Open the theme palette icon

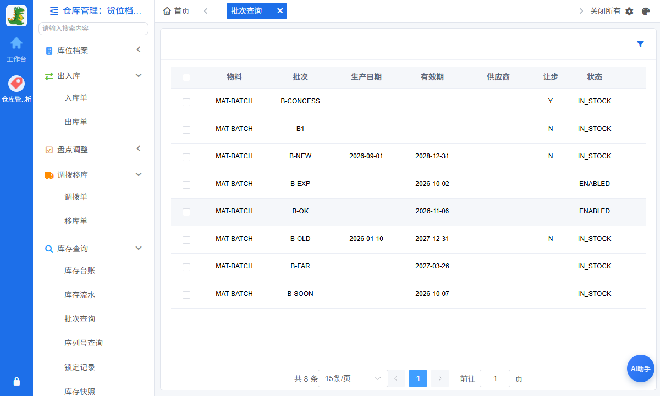tap(646, 11)
